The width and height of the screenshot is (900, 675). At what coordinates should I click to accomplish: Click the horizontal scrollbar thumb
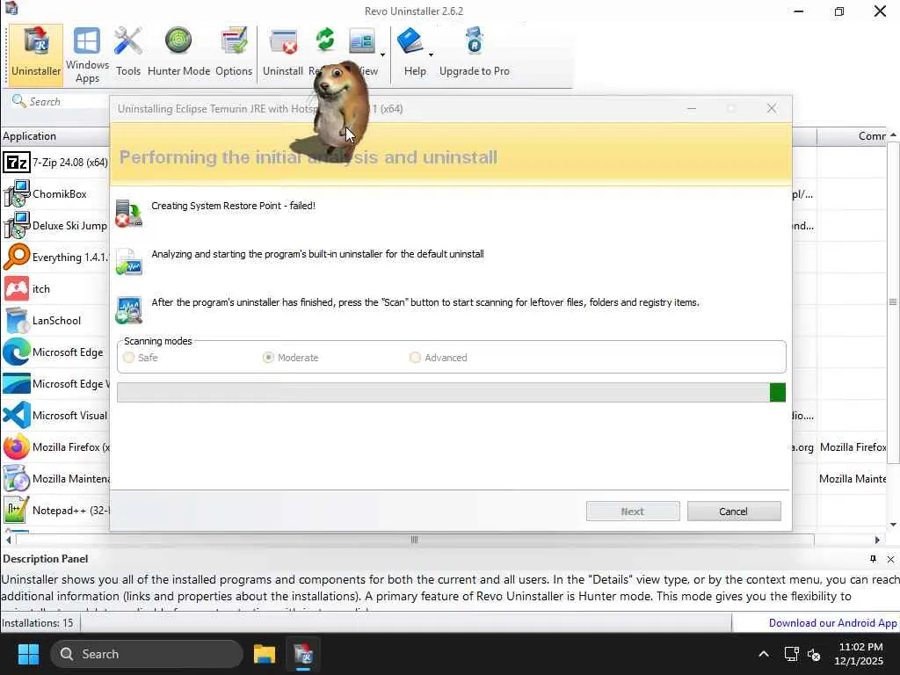pos(415,540)
